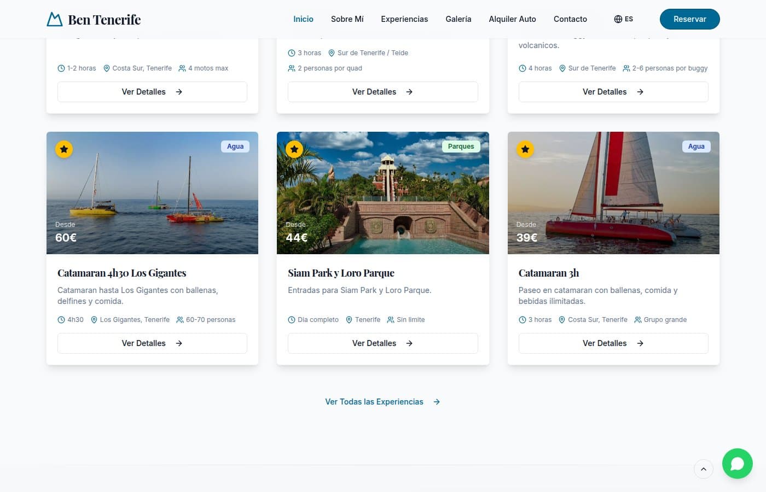The width and height of the screenshot is (766, 492).
Task: Expand details via Ver Detalles arrow on Siam Park
Action: point(409,343)
